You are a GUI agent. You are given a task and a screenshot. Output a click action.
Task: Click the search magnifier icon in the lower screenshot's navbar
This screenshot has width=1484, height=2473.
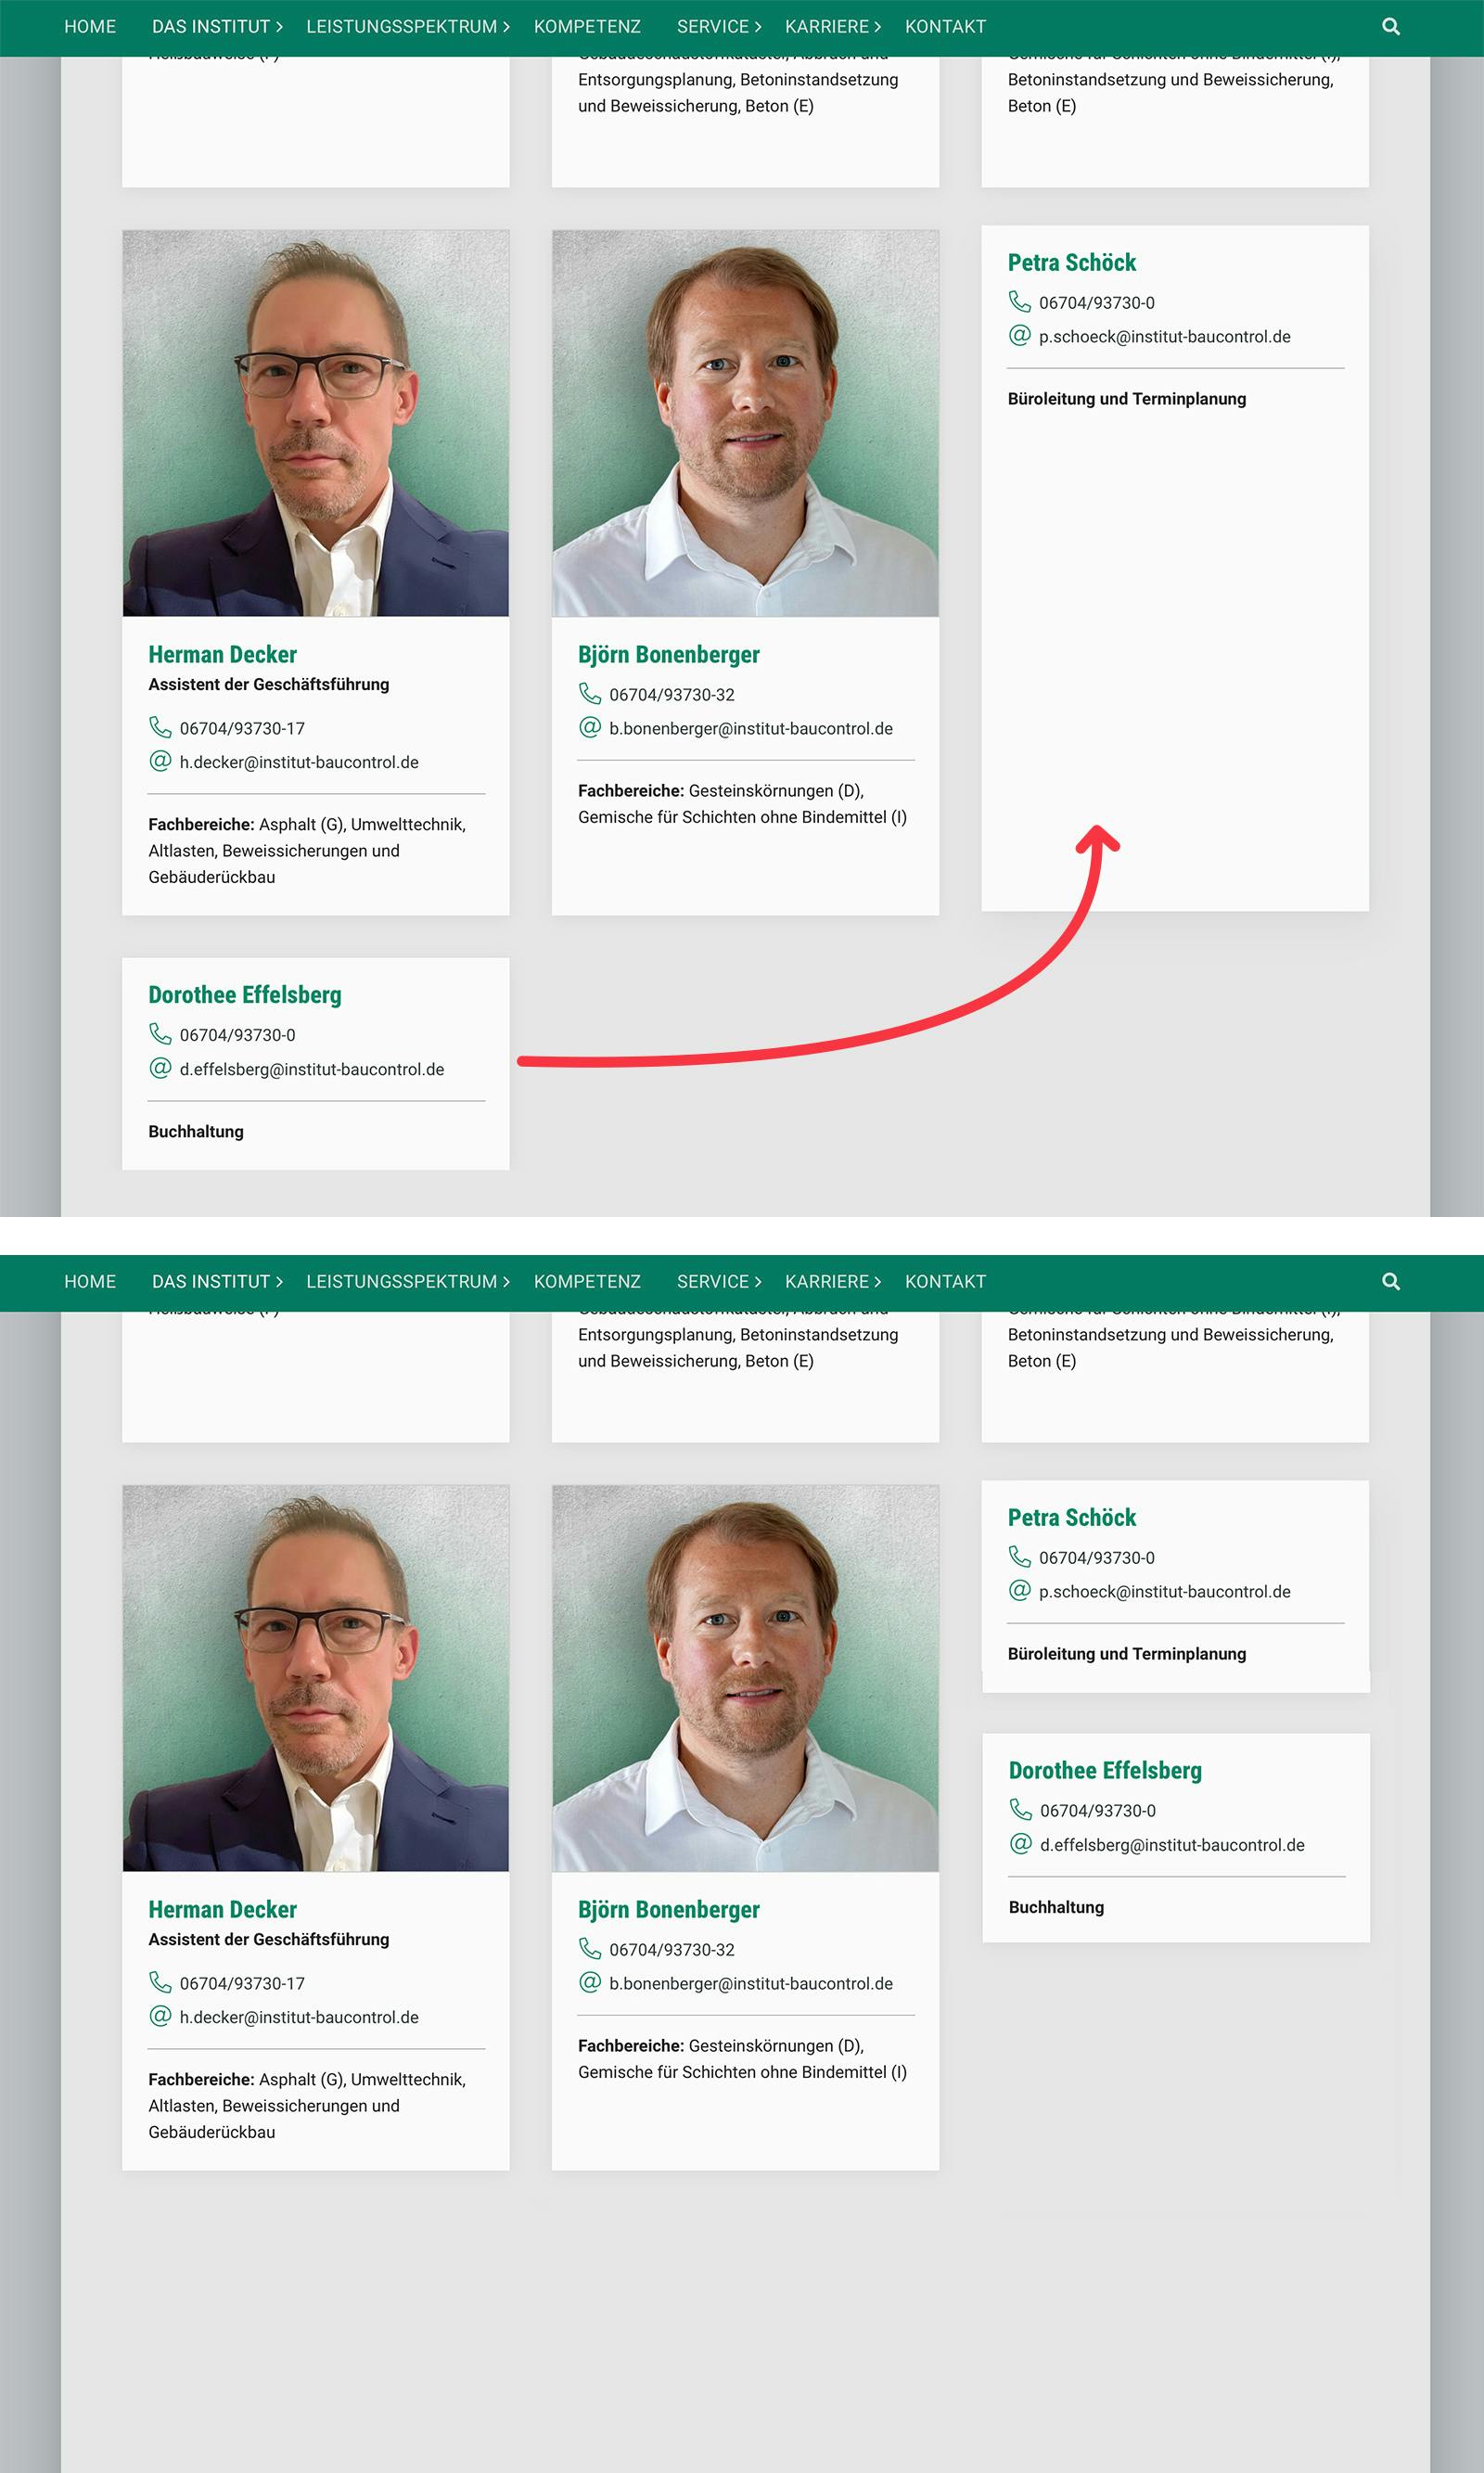(1390, 1282)
